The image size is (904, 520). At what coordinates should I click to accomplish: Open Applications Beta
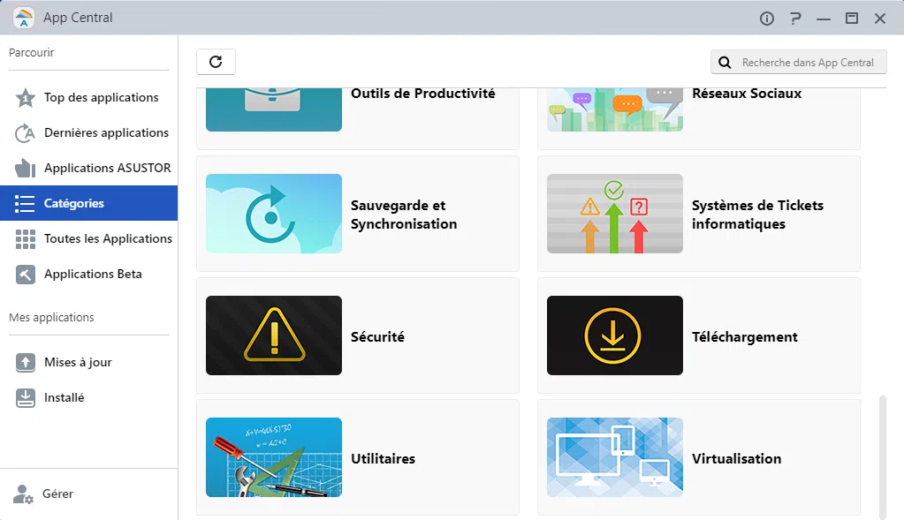click(x=88, y=274)
